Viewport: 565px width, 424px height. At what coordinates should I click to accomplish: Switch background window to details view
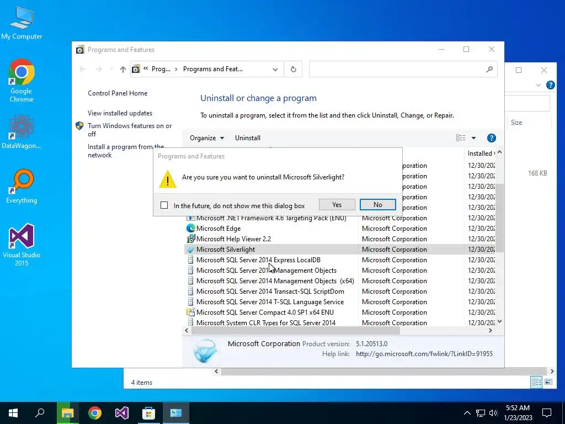point(536,382)
